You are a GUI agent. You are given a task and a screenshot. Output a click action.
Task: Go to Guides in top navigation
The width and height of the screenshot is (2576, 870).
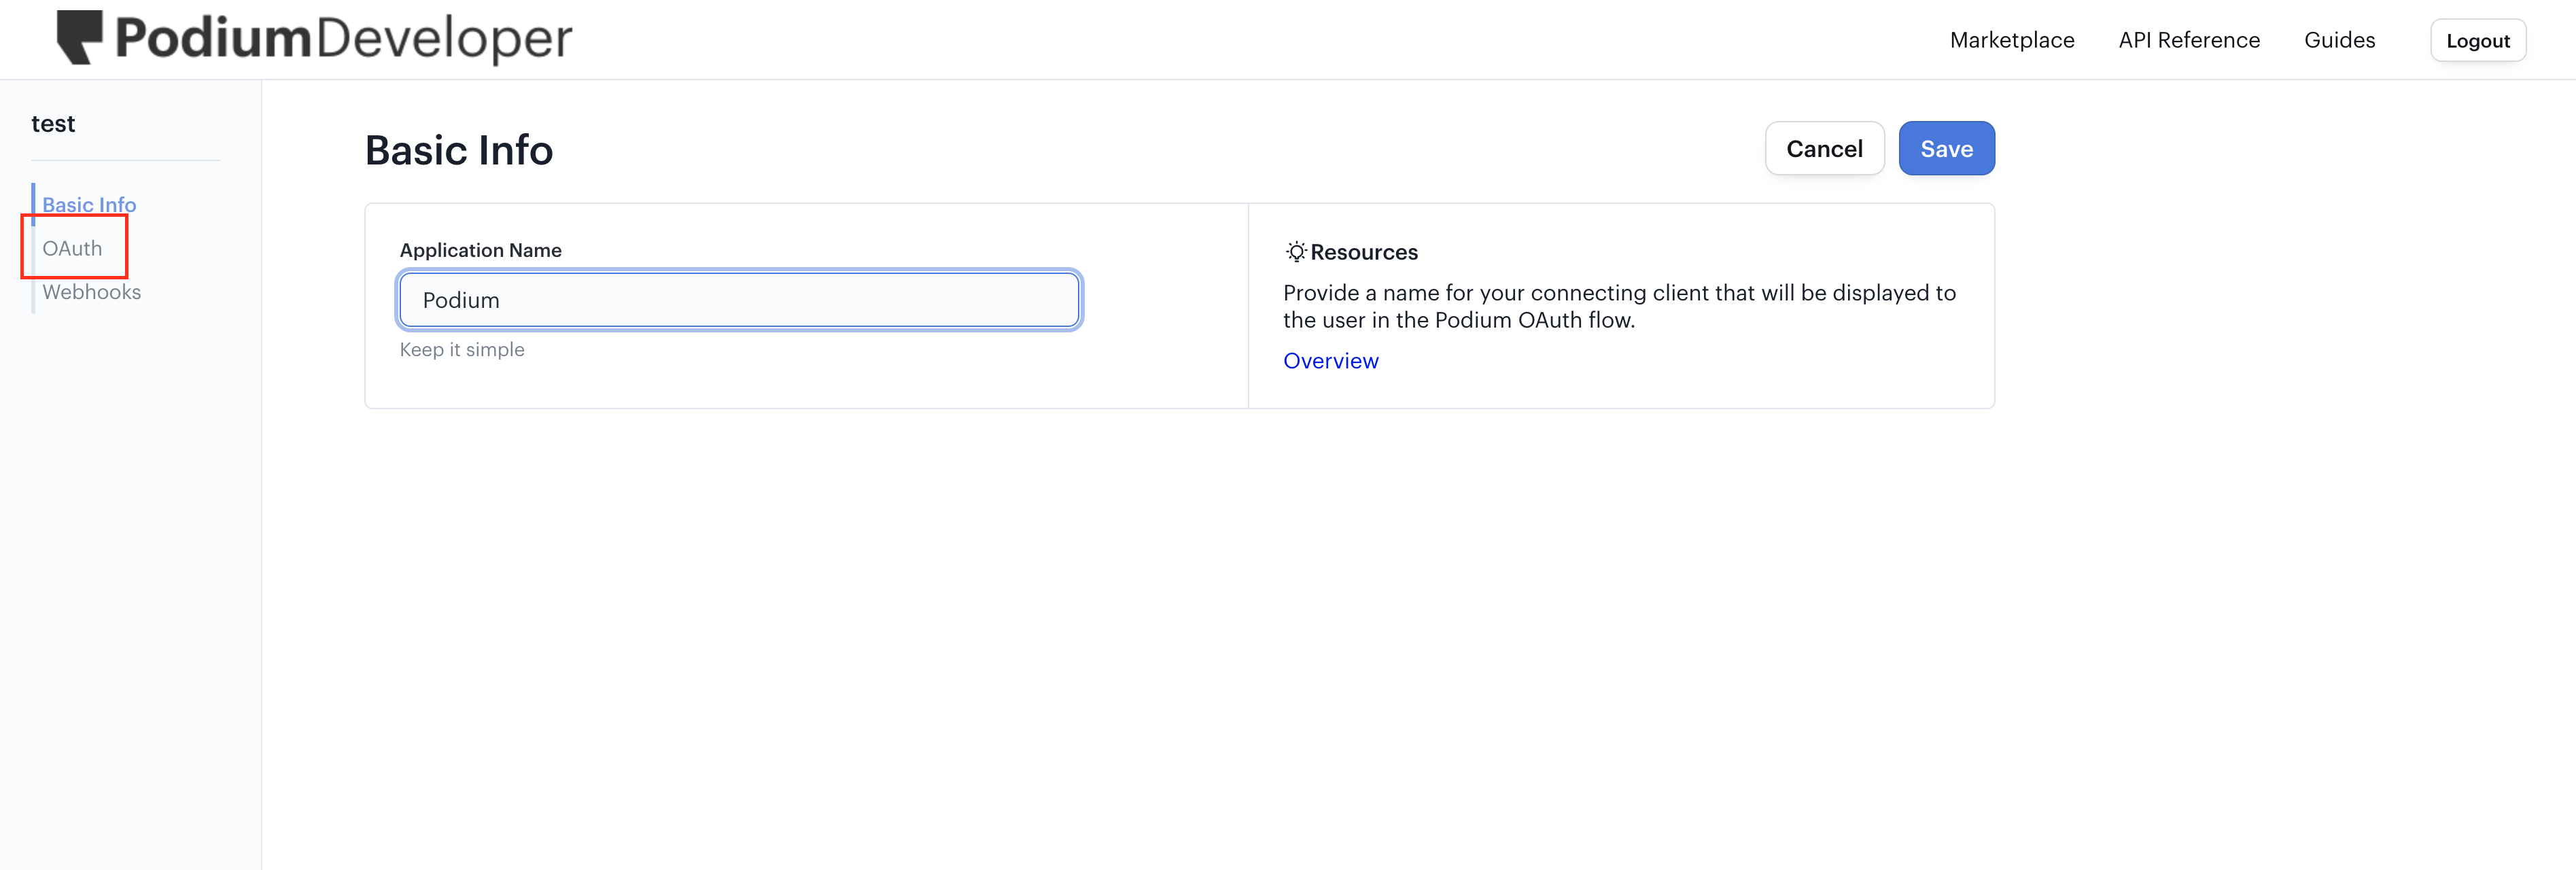(x=2339, y=40)
